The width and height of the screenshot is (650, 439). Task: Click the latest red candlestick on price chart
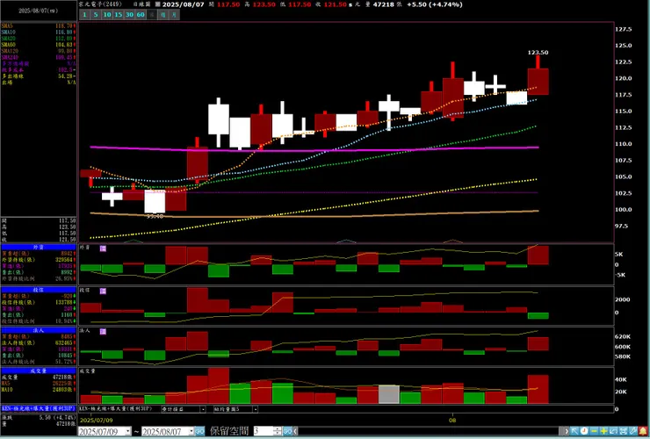[538, 82]
